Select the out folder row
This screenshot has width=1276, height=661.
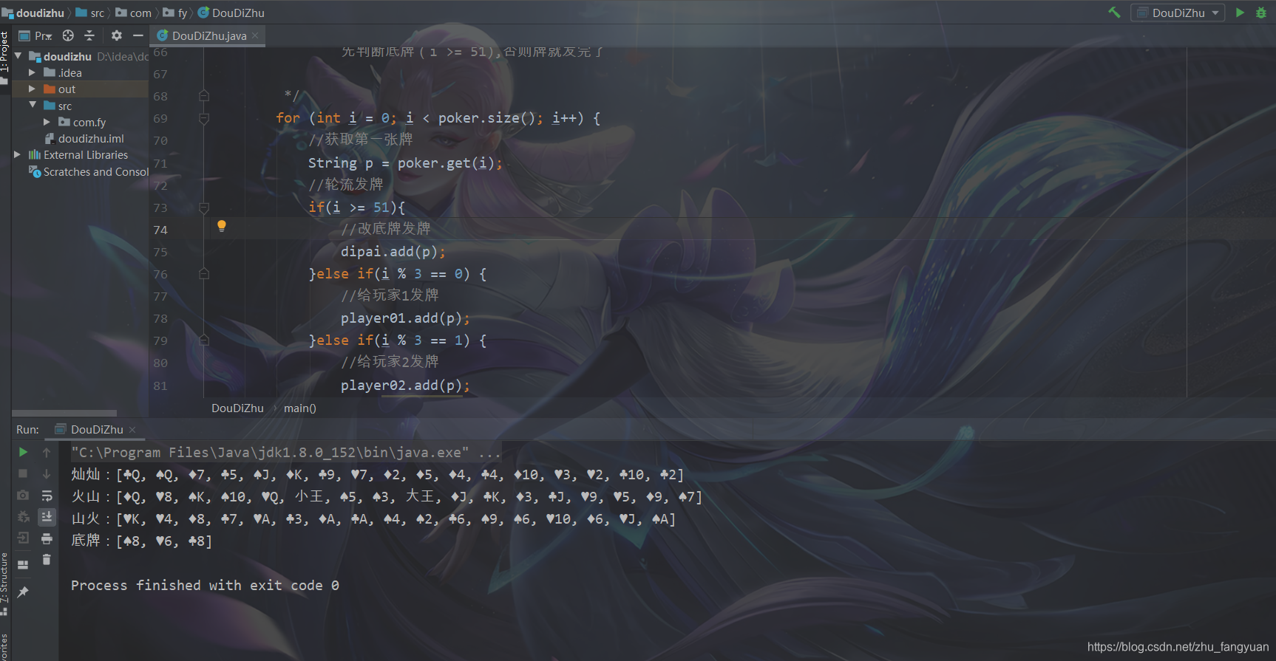tap(81, 89)
